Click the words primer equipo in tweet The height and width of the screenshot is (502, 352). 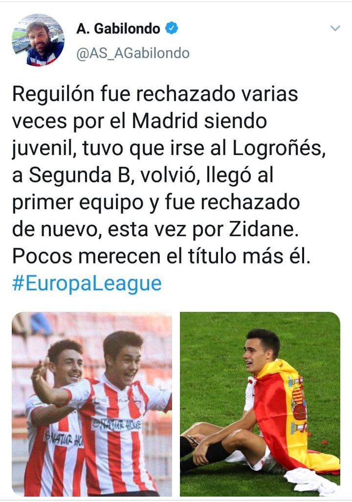(78, 204)
